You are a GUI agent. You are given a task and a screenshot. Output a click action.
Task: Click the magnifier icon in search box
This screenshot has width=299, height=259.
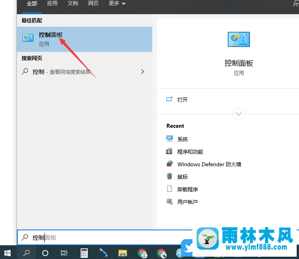[x=25, y=237]
